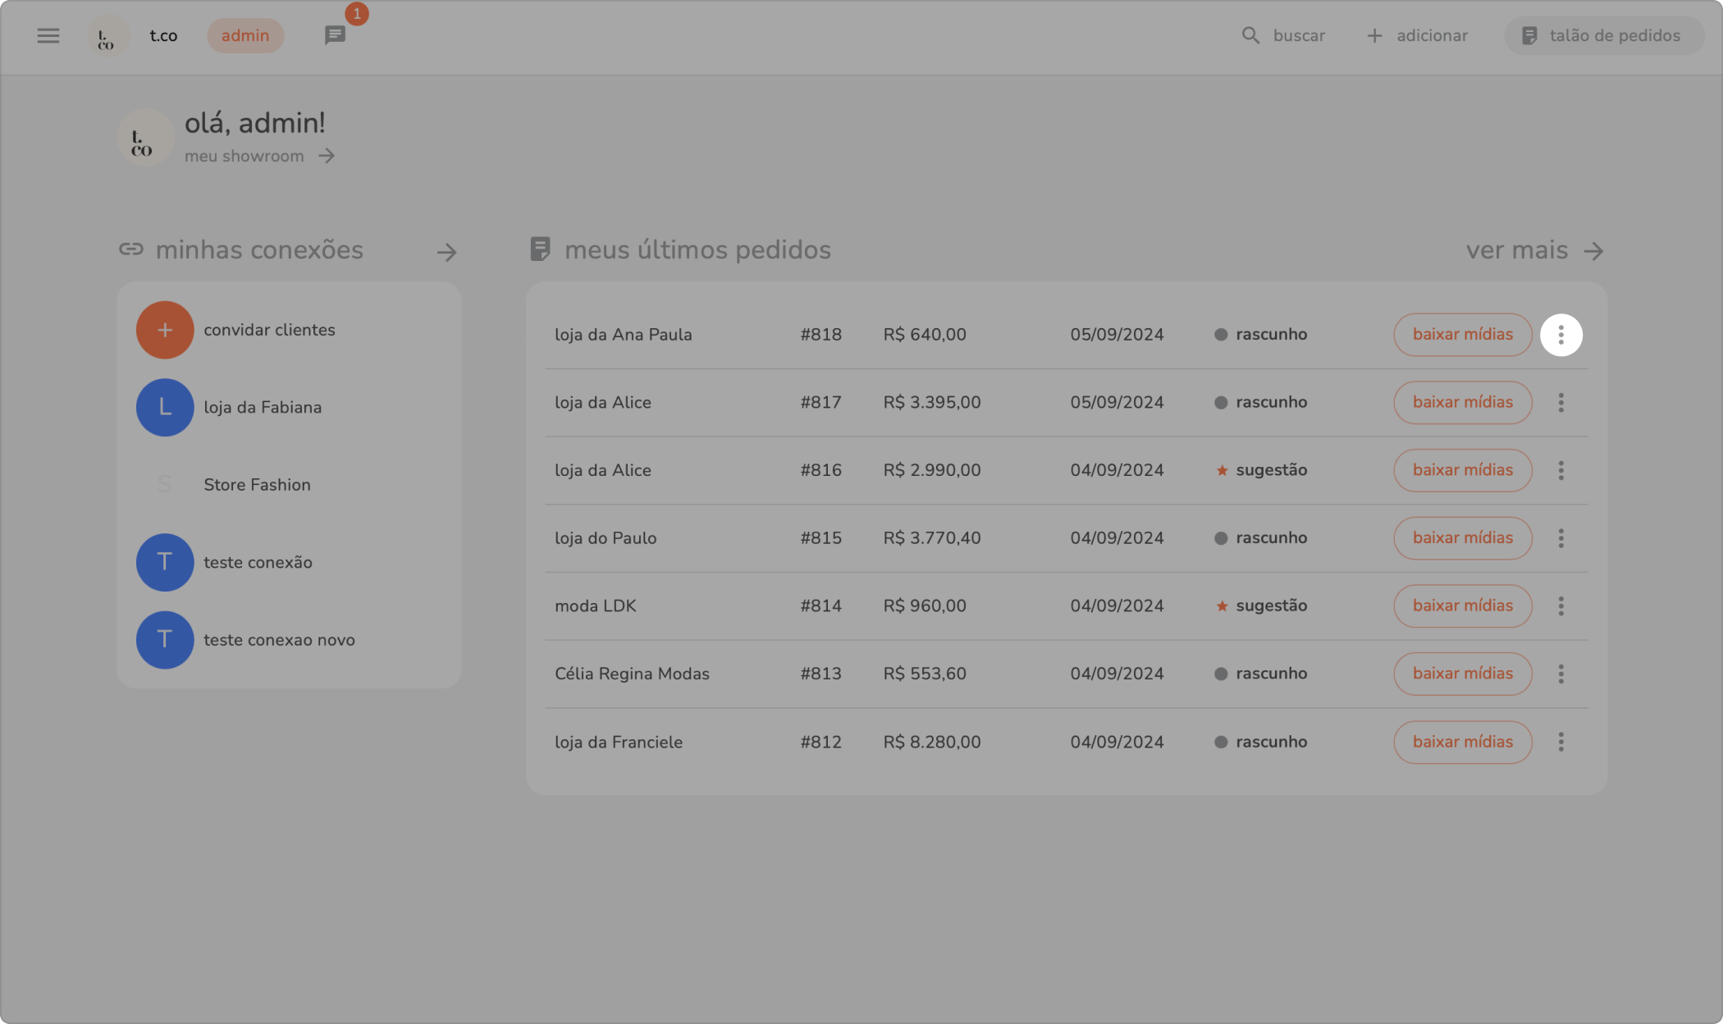
Task: Open three-dot menu for order #816
Action: pyautogui.click(x=1561, y=470)
